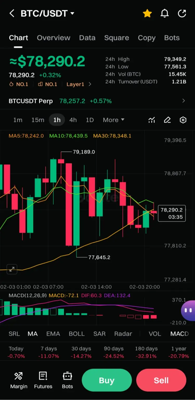Tap the MA30:78,348.1 legend text

[x=112, y=136]
